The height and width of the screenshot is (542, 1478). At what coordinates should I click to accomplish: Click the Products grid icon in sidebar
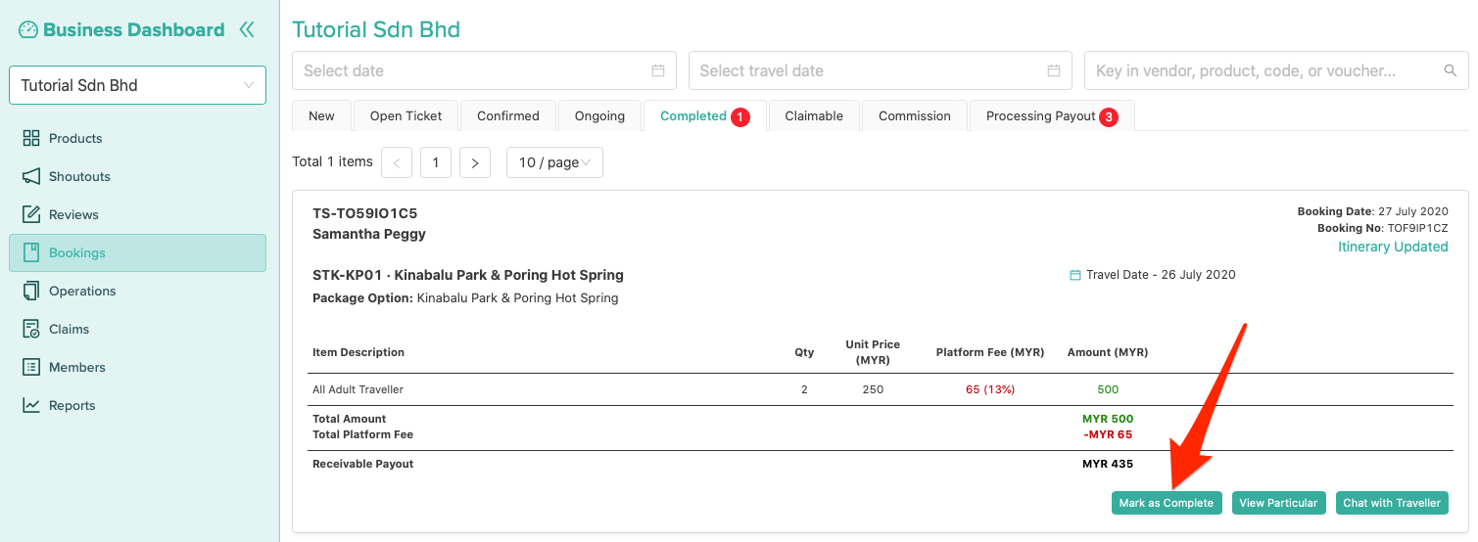click(x=31, y=138)
